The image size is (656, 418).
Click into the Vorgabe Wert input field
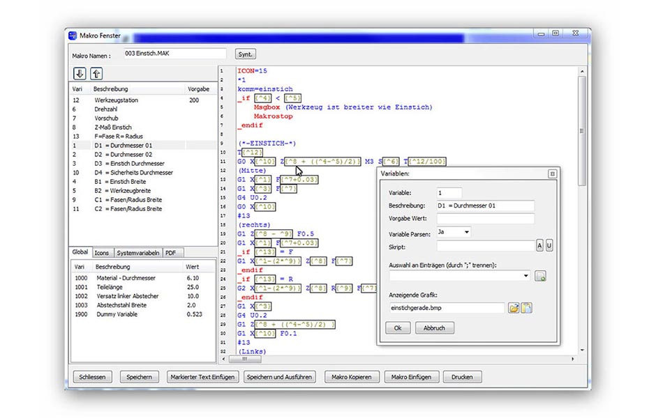click(485, 219)
